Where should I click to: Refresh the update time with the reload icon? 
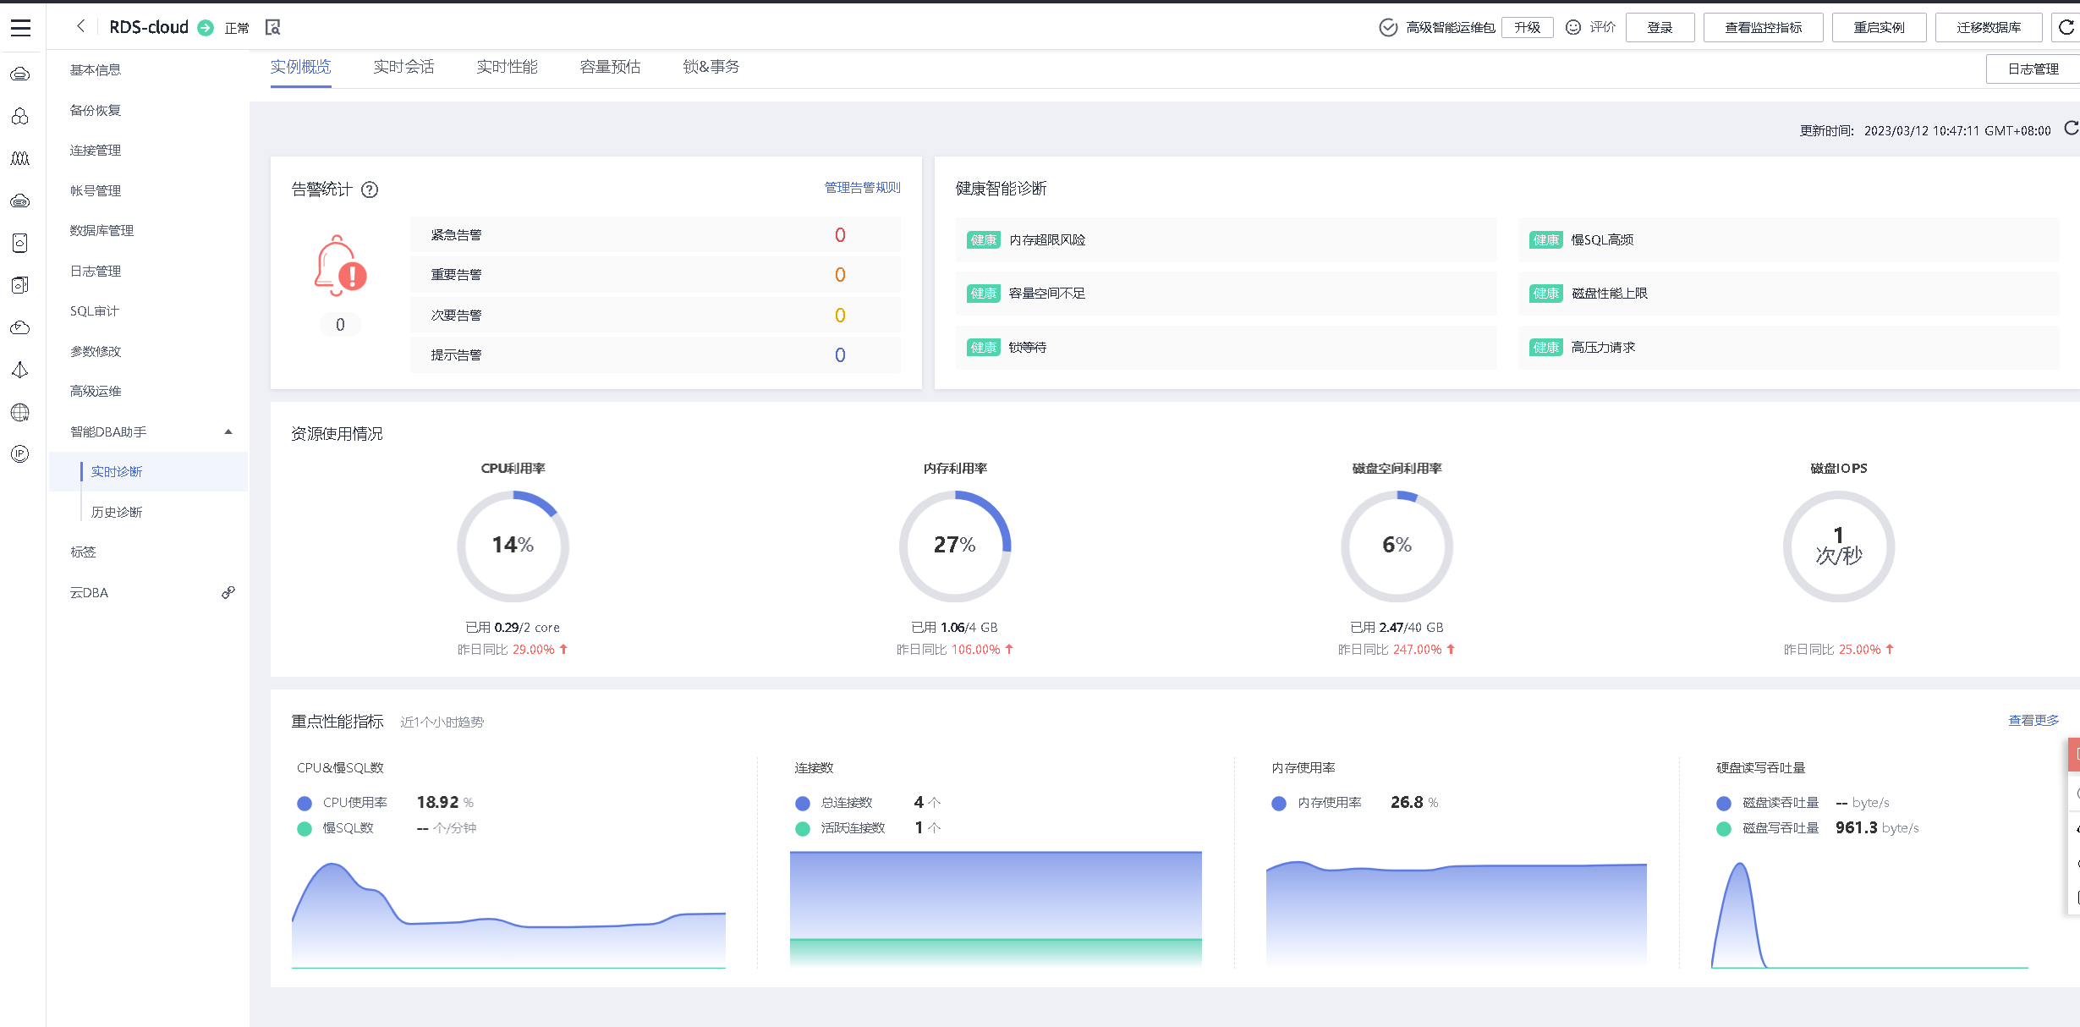2071,129
